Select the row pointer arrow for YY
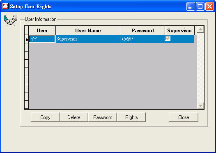Screen dimensions: 216x153 [x=27, y=39]
